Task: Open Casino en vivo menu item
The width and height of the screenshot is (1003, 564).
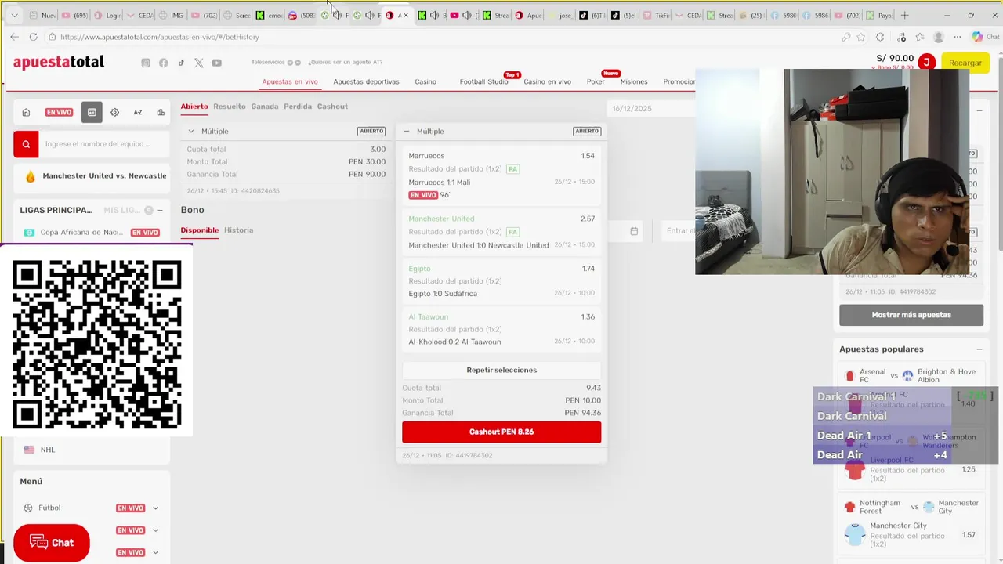Action: pos(547,81)
